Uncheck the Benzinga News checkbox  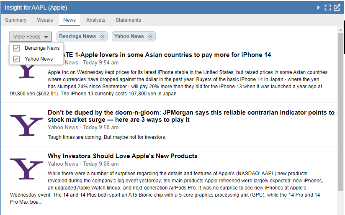pos(16,48)
